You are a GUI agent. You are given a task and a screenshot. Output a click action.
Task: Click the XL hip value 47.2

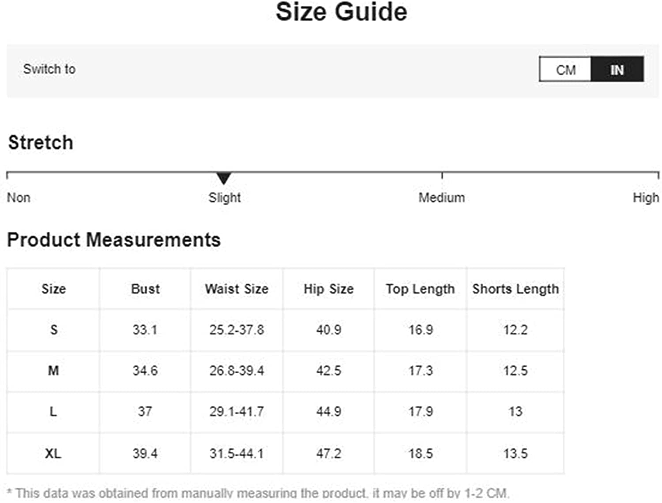tap(328, 453)
